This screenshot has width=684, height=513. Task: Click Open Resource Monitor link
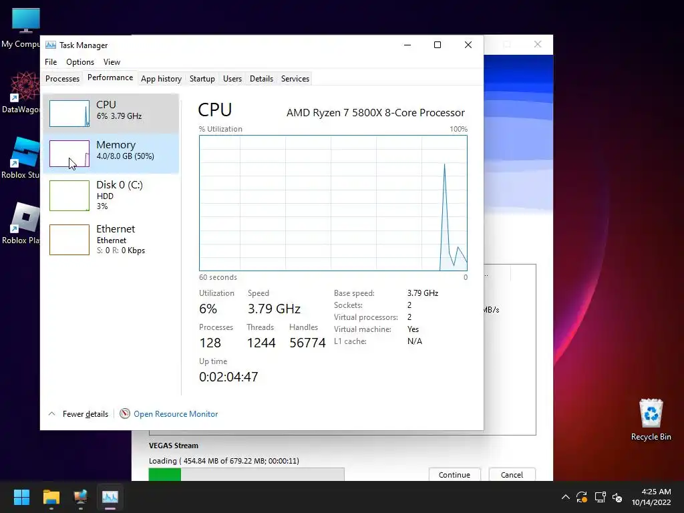click(x=176, y=413)
